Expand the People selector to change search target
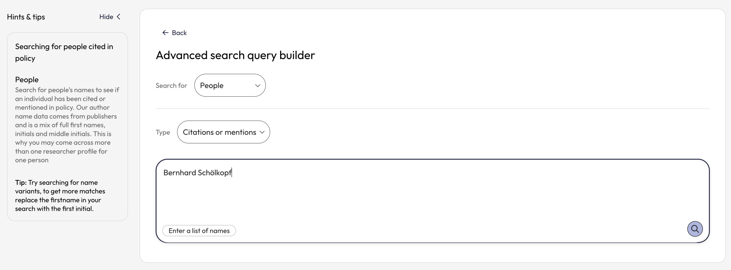Screen dimensions: 731x270 coord(230,85)
